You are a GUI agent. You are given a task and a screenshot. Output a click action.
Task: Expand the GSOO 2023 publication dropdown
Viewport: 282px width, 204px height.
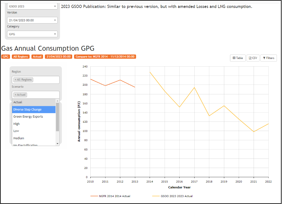point(32,6)
